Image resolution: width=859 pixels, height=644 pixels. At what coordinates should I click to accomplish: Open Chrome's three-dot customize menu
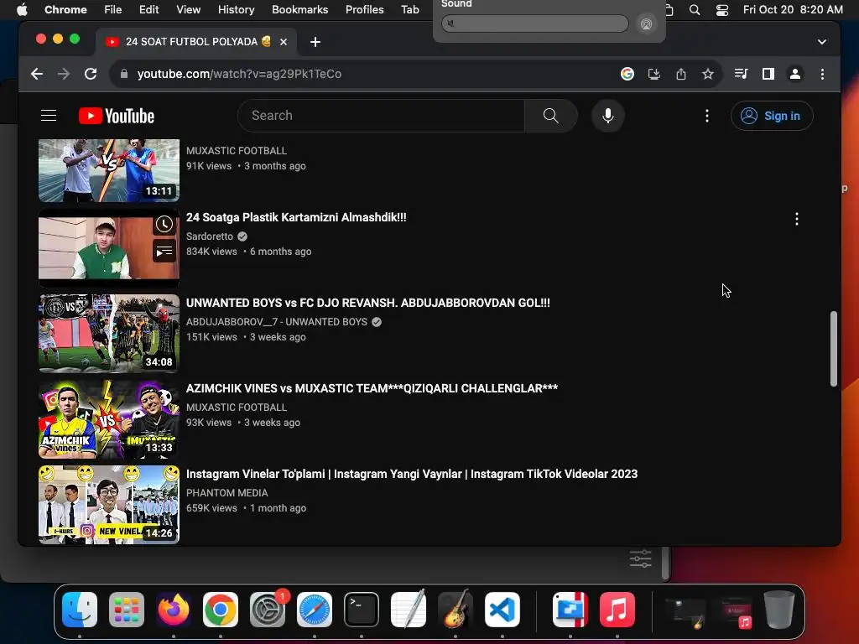[x=822, y=74]
